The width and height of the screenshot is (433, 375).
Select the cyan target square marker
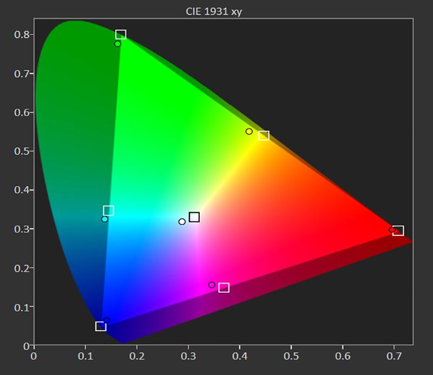[x=109, y=210]
